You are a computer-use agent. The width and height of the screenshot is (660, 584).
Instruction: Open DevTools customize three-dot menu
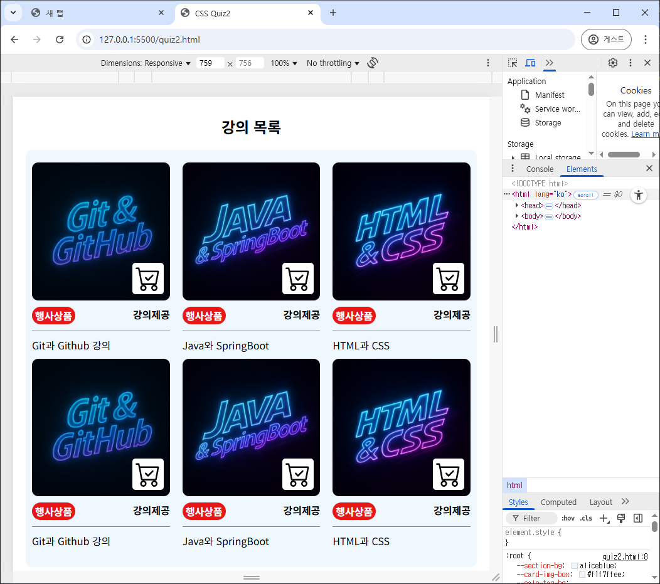coord(630,63)
